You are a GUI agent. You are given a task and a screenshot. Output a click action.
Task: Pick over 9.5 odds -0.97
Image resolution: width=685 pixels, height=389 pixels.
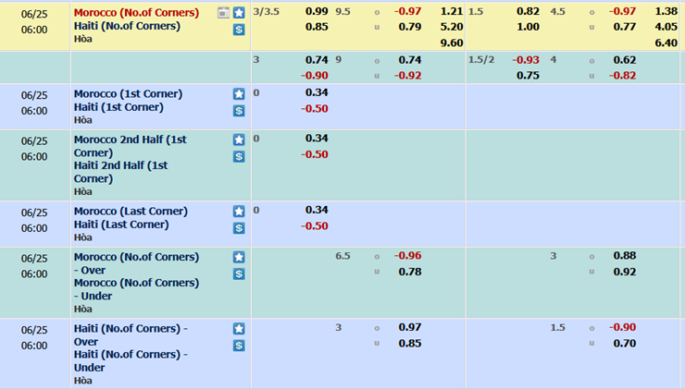click(x=407, y=11)
